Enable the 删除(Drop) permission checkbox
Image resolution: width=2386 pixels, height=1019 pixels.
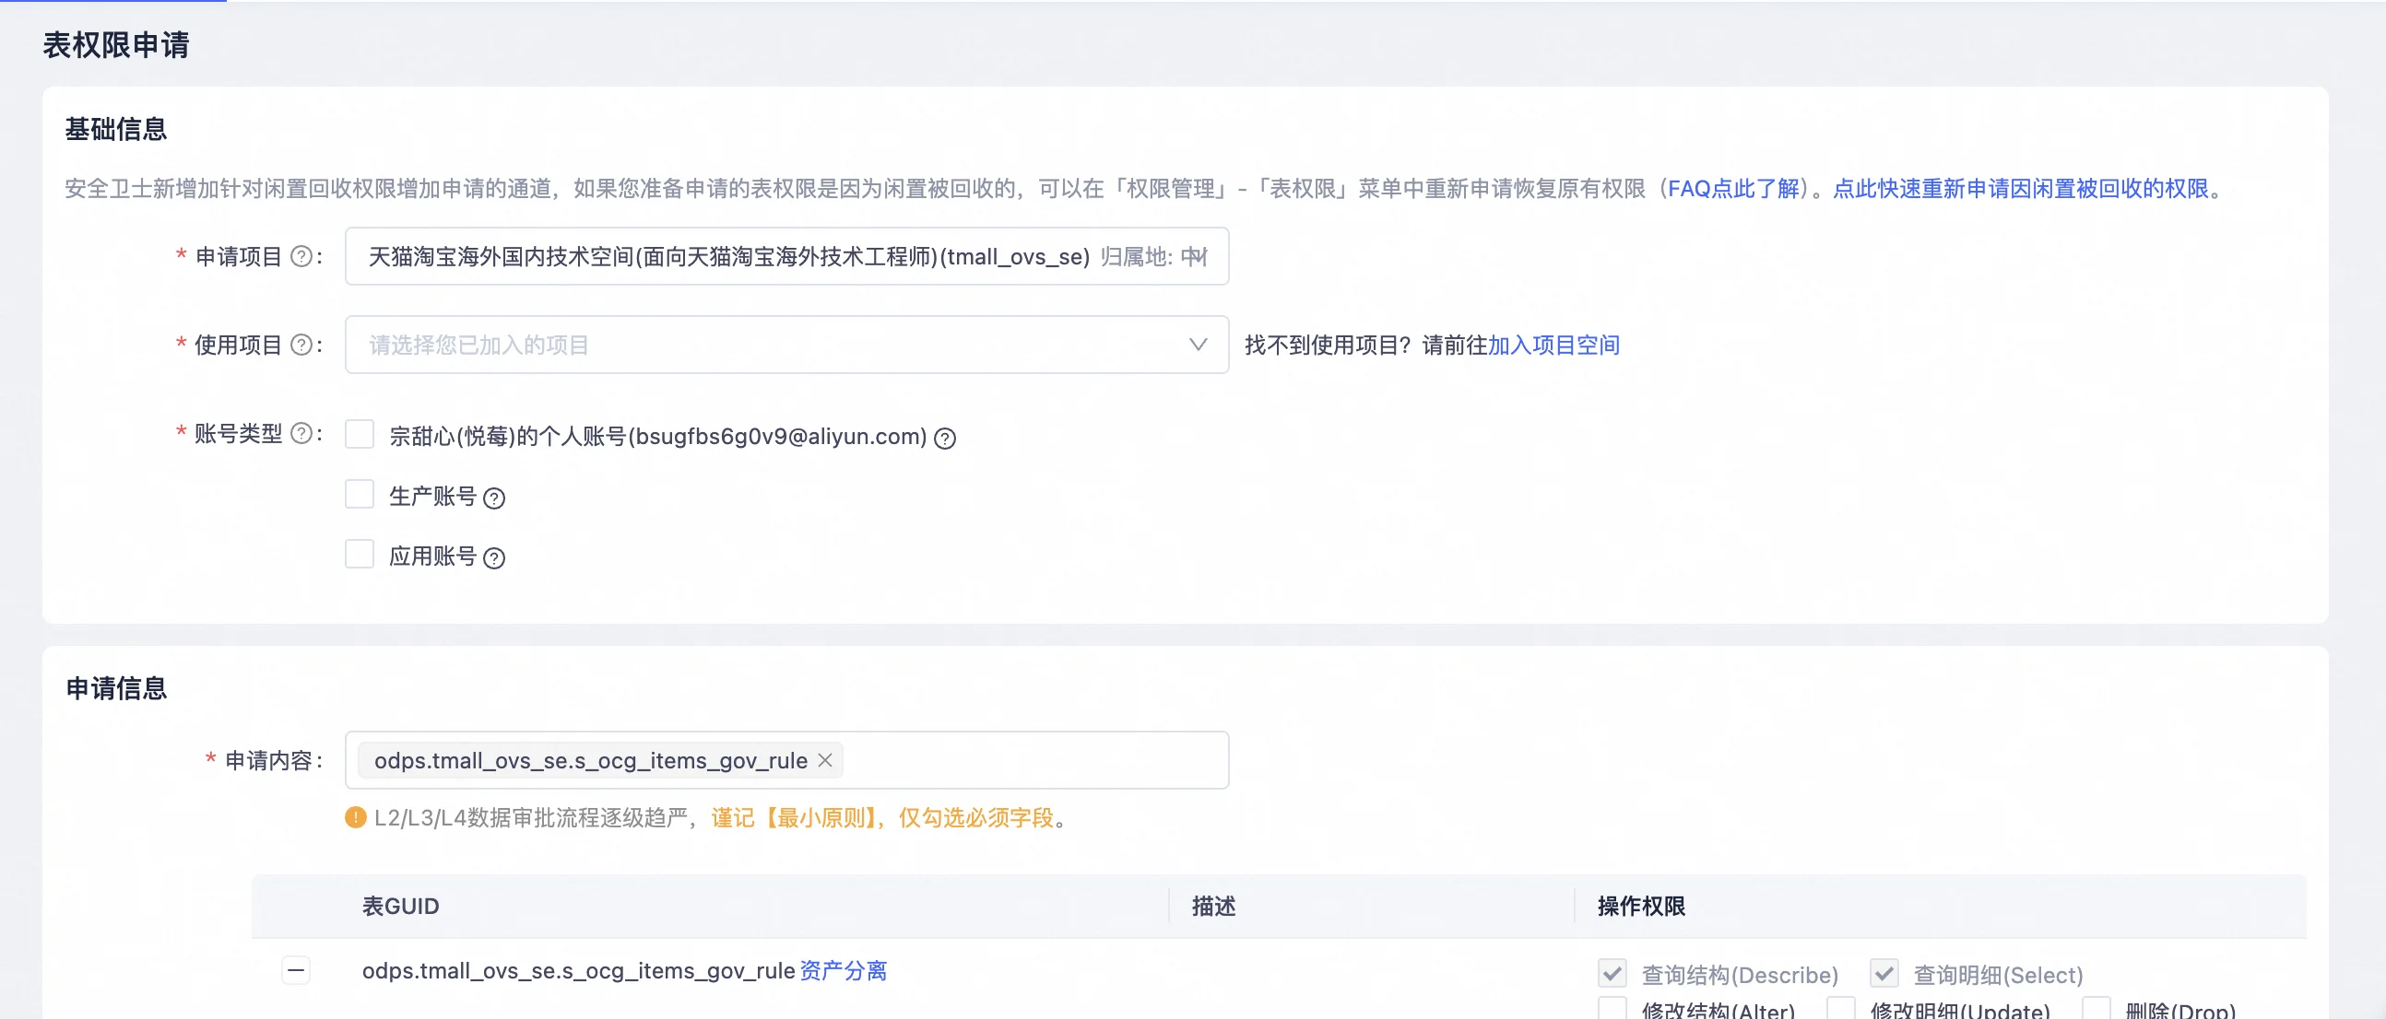pyautogui.click(x=2097, y=1009)
